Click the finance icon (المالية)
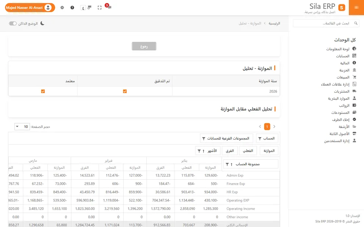The height and width of the screenshot is (227, 364). point(354,63)
